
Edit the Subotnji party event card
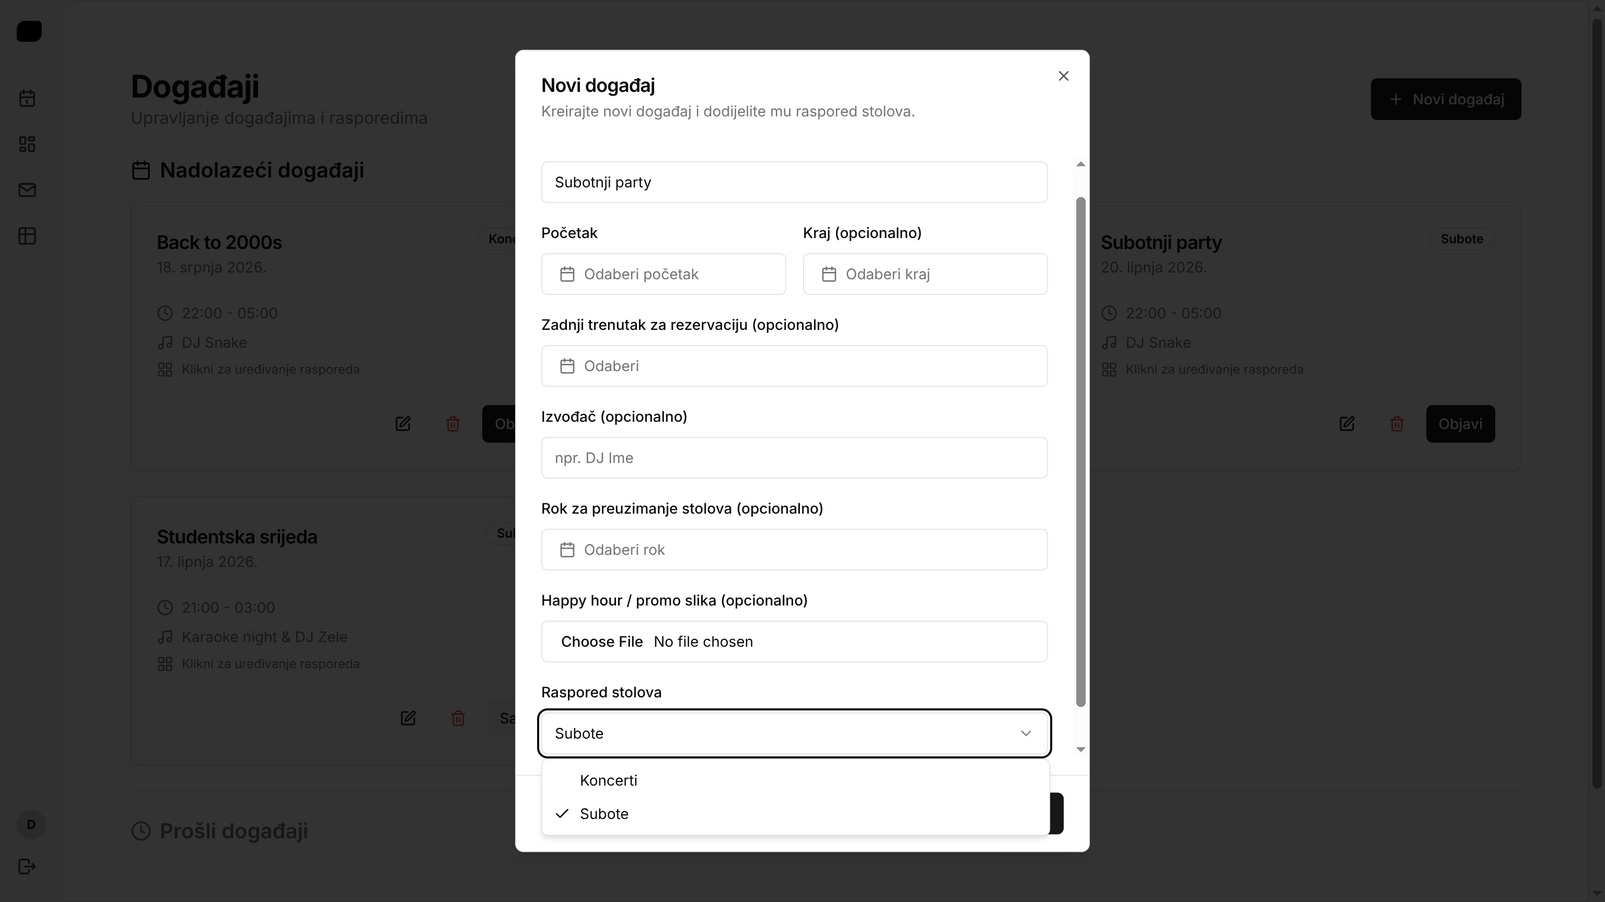pyautogui.click(x=1346, y=424)
